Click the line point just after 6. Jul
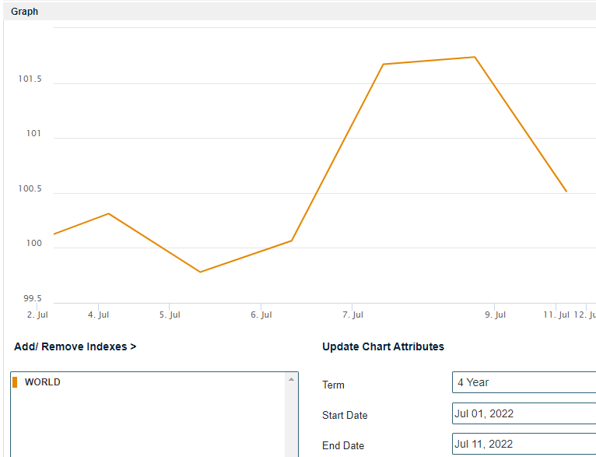596x457 pixels. tap(292, 241)
